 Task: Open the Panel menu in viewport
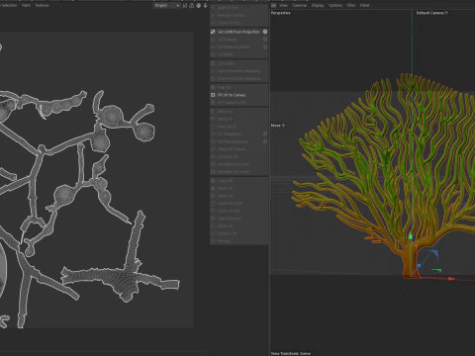(364, 5)
